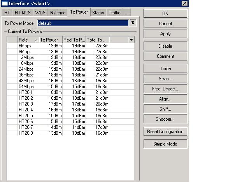Click the window icon in the title bar

coord(5,3)
